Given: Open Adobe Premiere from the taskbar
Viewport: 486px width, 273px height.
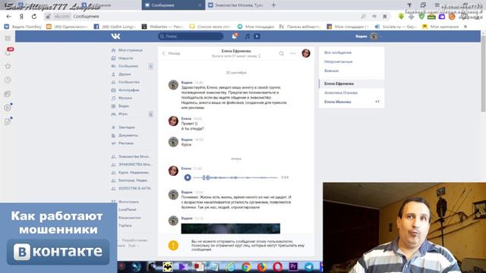Looking at the screenshot, I should click(x=293, y=266).
